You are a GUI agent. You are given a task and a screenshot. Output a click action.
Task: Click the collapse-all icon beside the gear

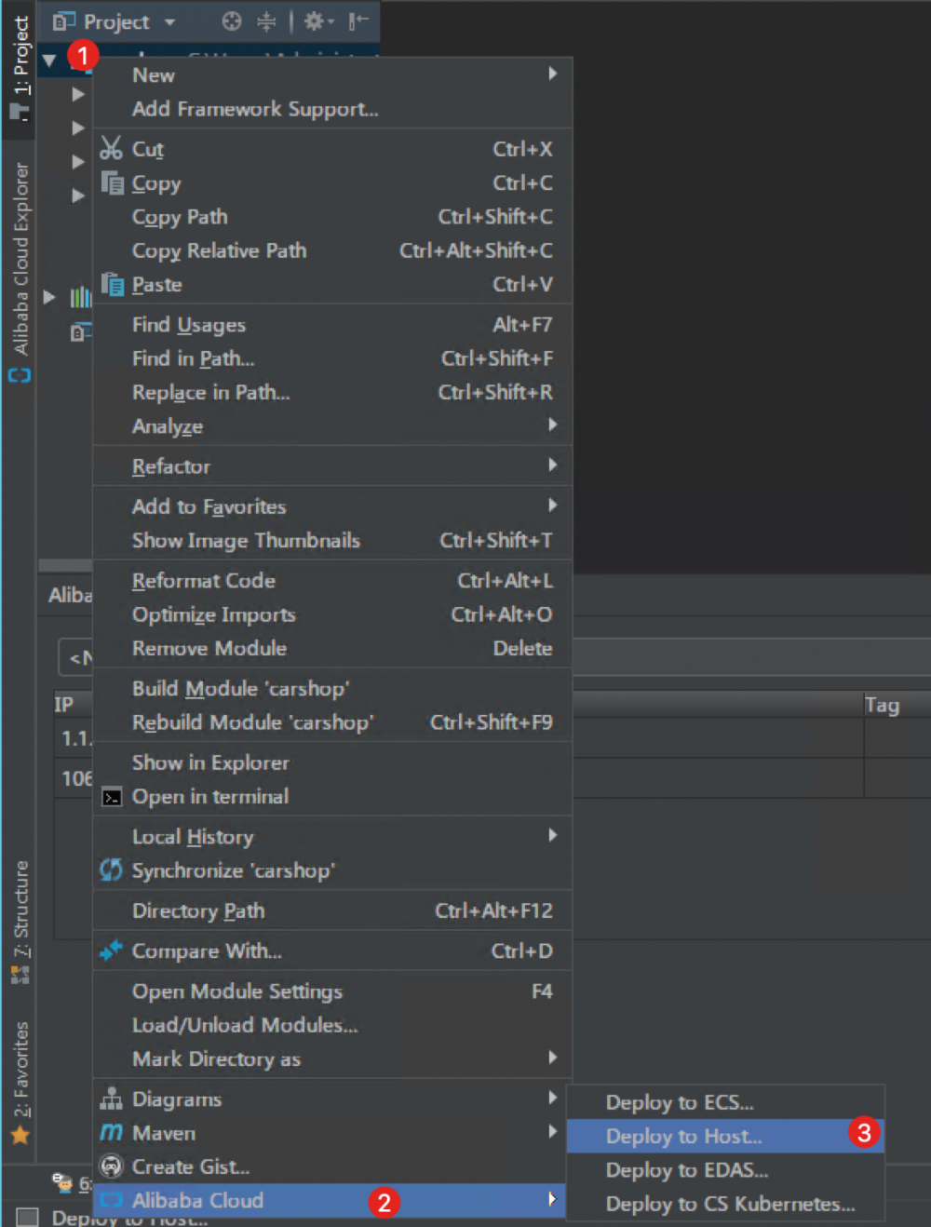265,21
